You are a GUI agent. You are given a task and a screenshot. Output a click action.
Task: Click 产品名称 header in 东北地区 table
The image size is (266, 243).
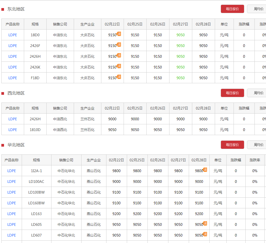[13, 24]
